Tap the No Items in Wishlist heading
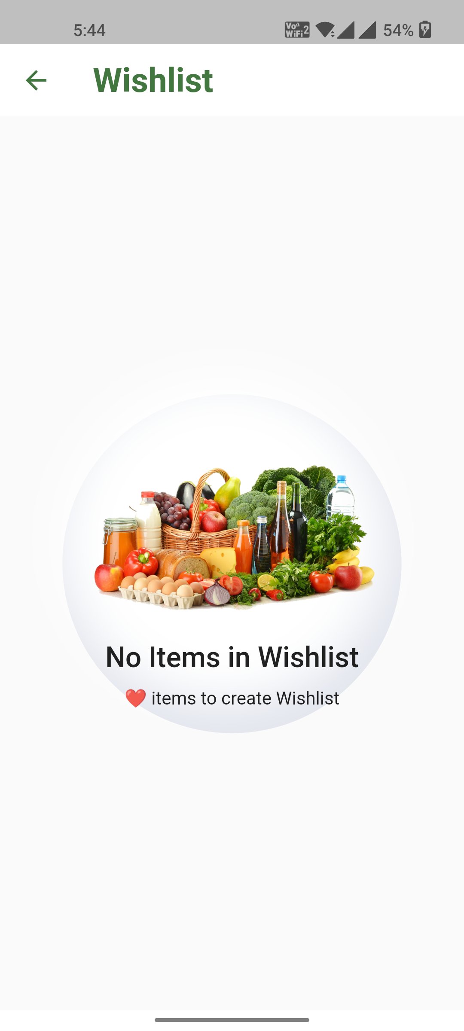This screenshot has height=1031, width=464. 232,657
